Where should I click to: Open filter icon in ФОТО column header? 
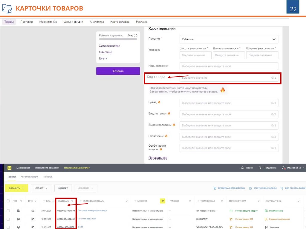pos(35,201)
